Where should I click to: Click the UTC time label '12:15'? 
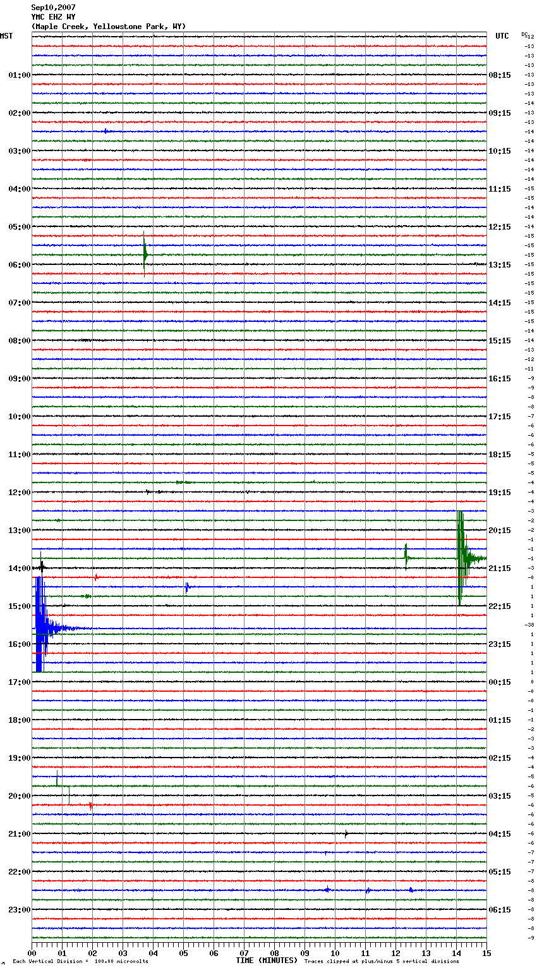point(500,227)
